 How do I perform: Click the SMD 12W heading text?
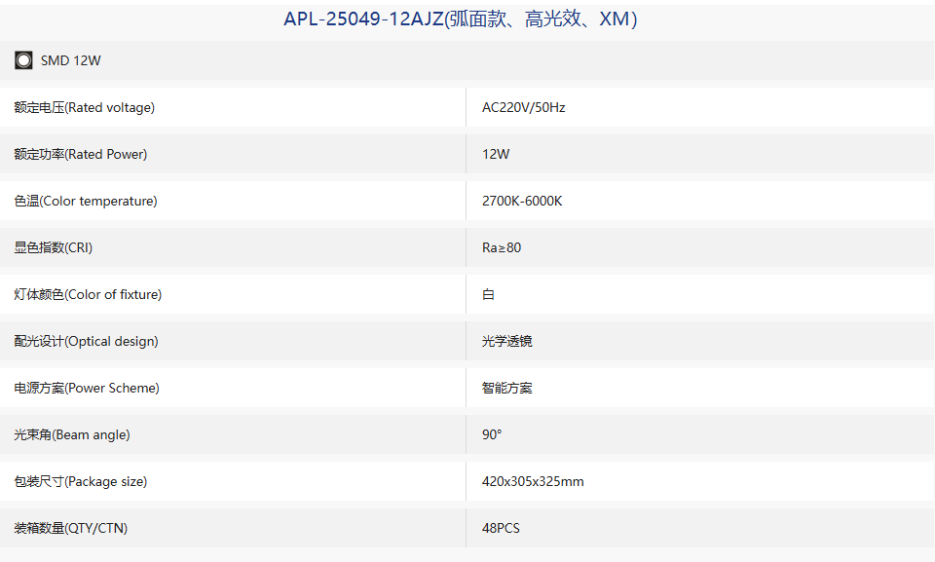70,60
